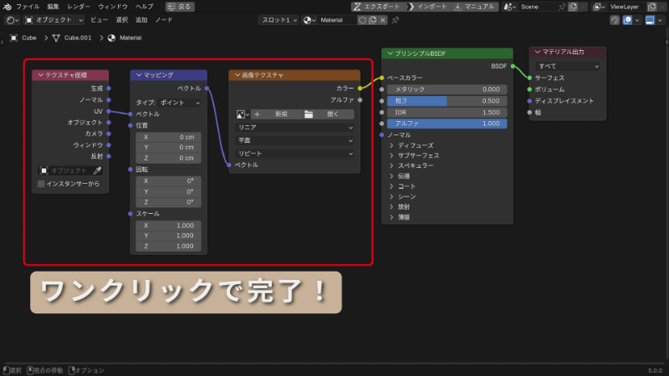Click the new scene icon
669x376 pixels.
pyautogui.click(x=573, y=7)
